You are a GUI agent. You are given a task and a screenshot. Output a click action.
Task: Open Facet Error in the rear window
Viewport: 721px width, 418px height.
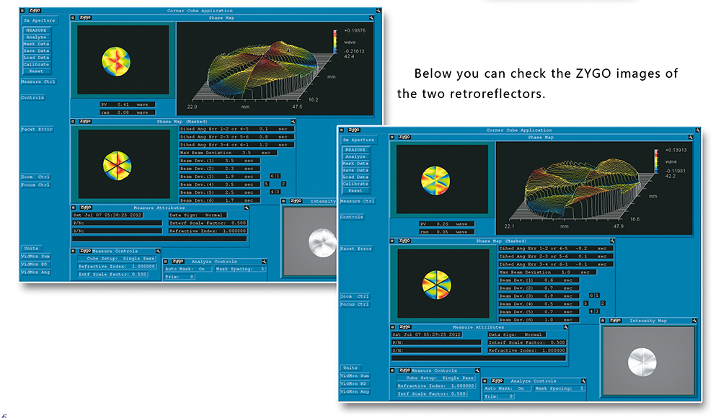tap(36, 129)
